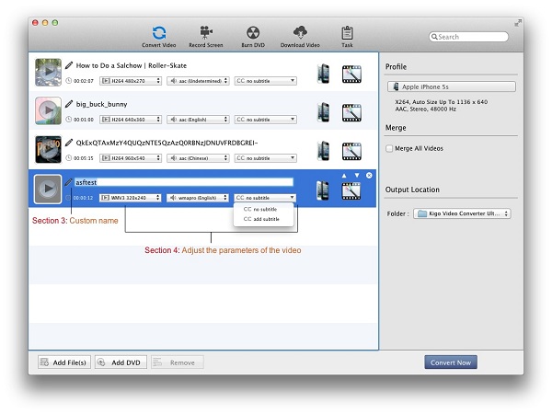This screenshot has width=552, height=414.
Task: Open clip editor icon for Salchow video
Action: 351,74
